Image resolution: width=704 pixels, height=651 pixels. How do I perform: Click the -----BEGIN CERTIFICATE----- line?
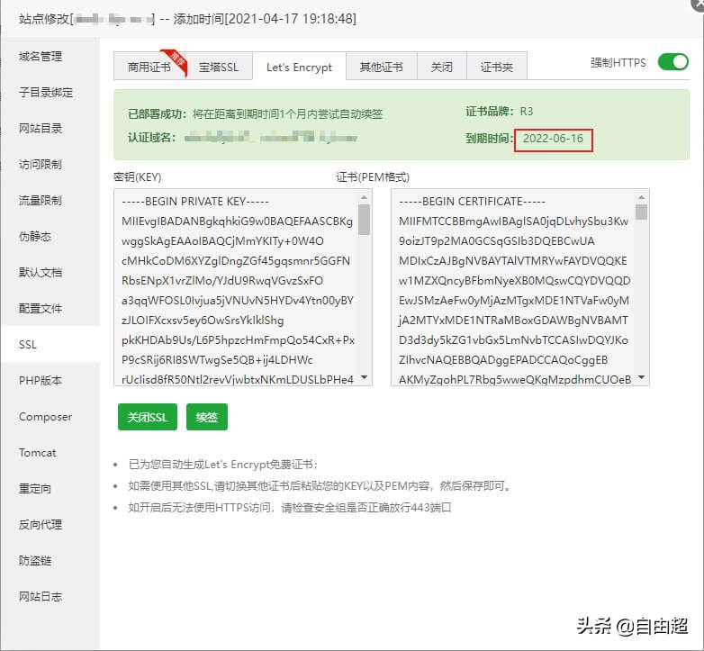(473, 201)
